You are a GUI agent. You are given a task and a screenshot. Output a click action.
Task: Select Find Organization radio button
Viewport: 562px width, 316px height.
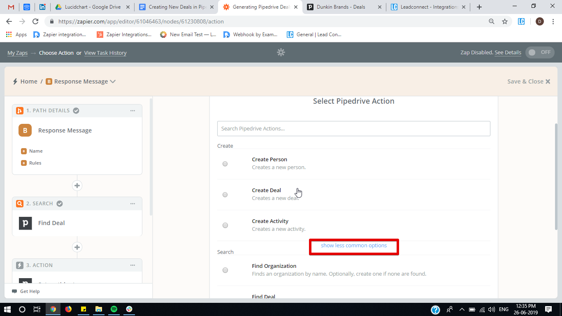coord(225,270)
